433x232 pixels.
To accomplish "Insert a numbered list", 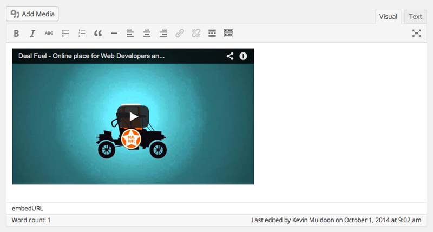I will pos(82,34).
